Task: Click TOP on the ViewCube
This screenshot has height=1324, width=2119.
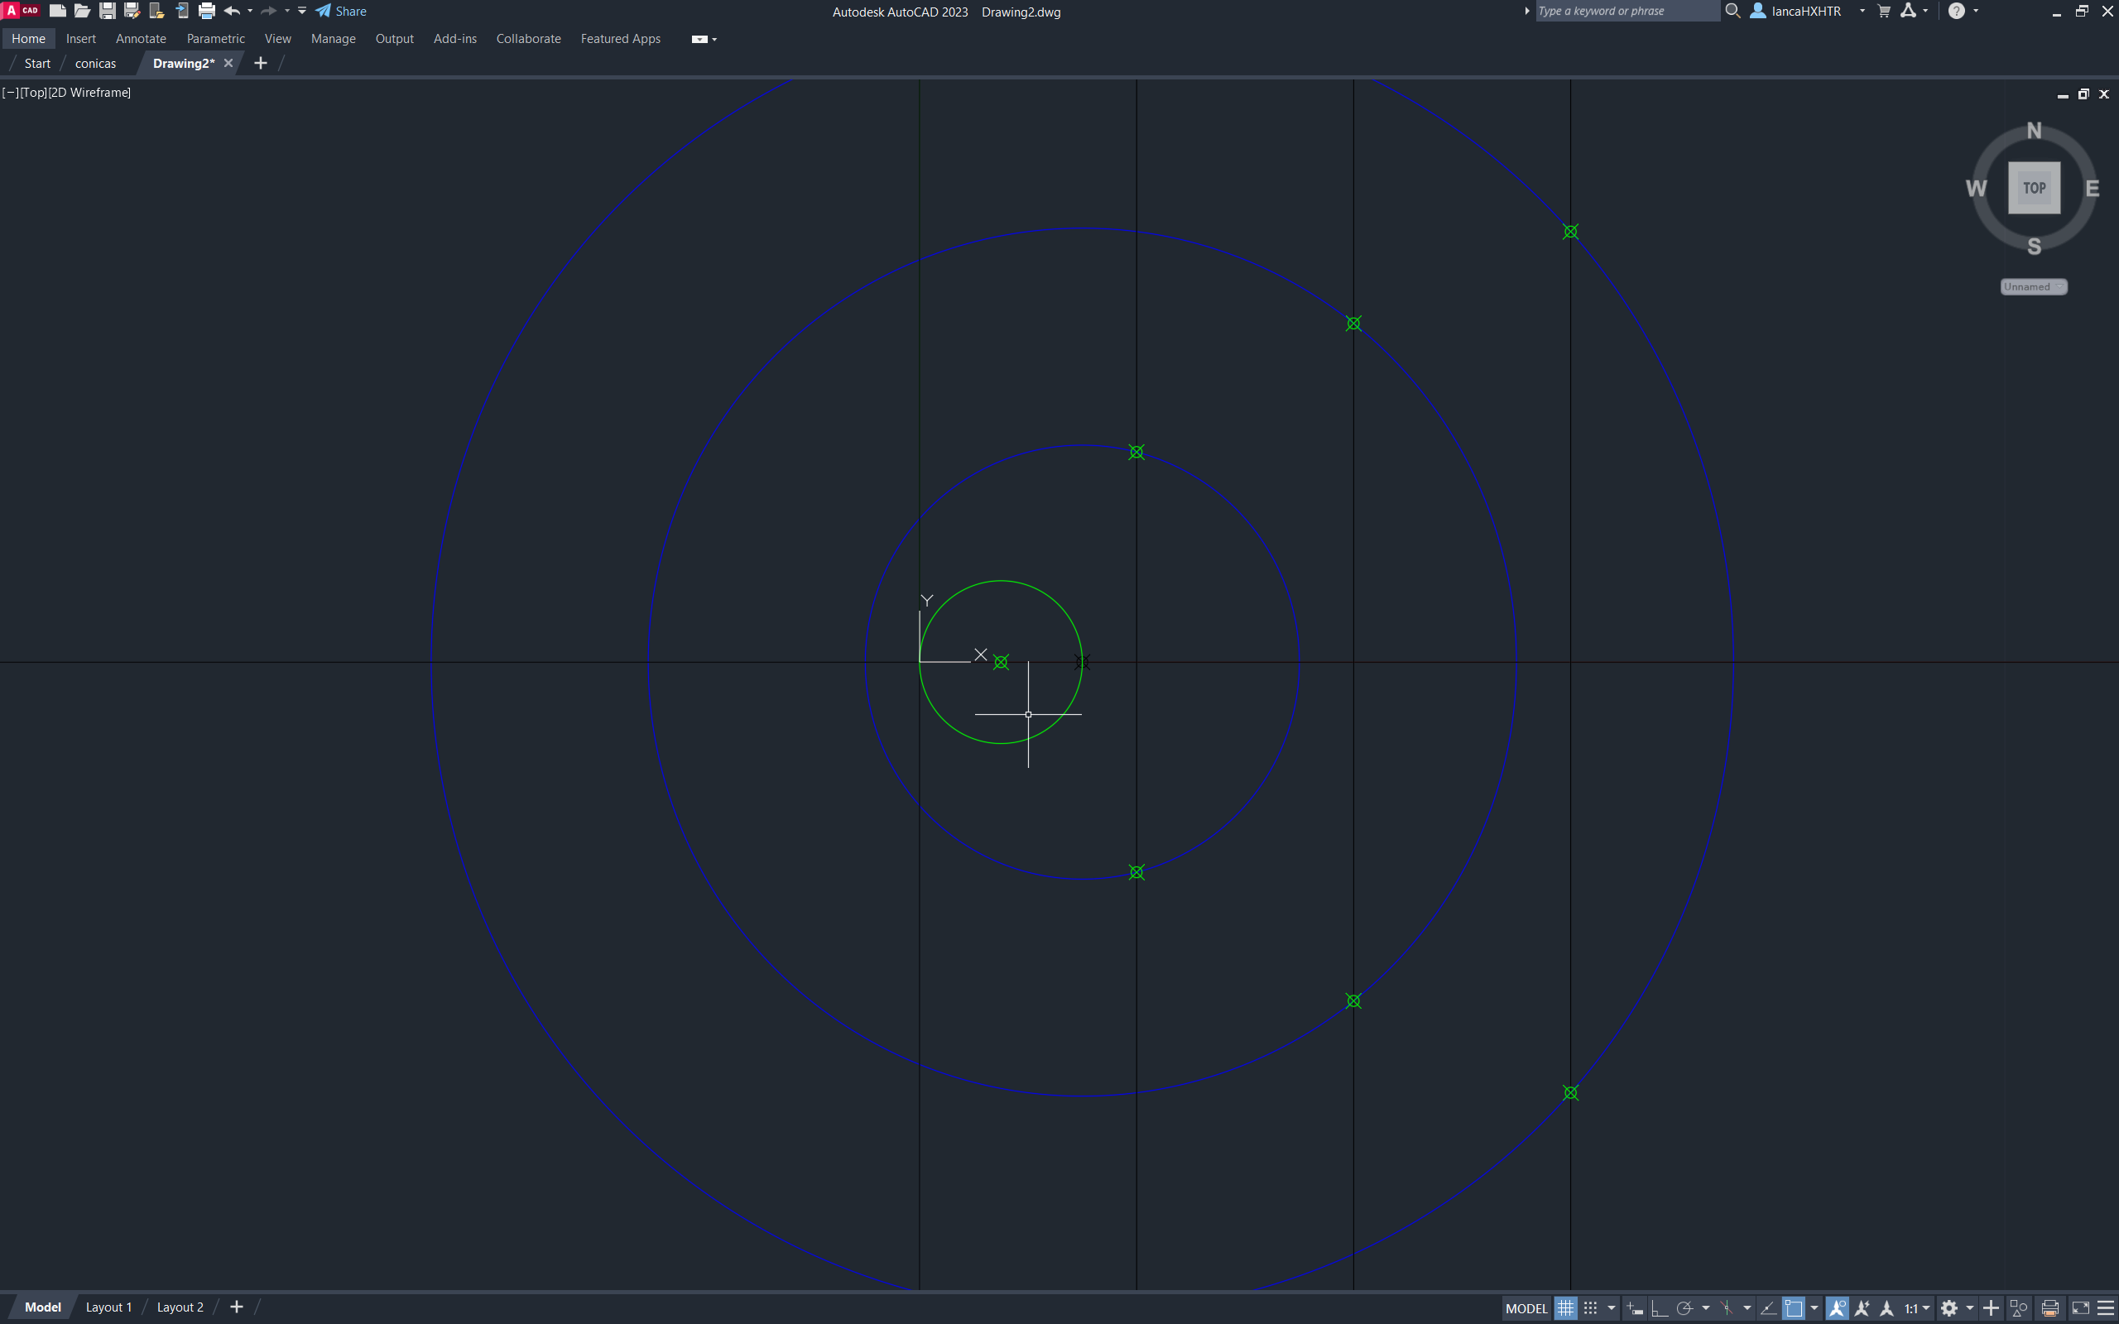Action: pos(2033,186)
